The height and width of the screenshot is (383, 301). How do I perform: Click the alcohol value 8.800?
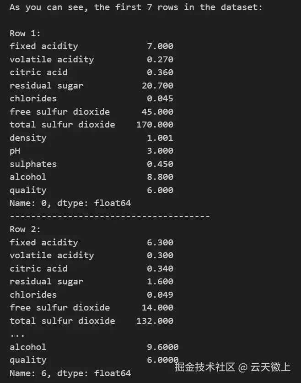(160, 177)
